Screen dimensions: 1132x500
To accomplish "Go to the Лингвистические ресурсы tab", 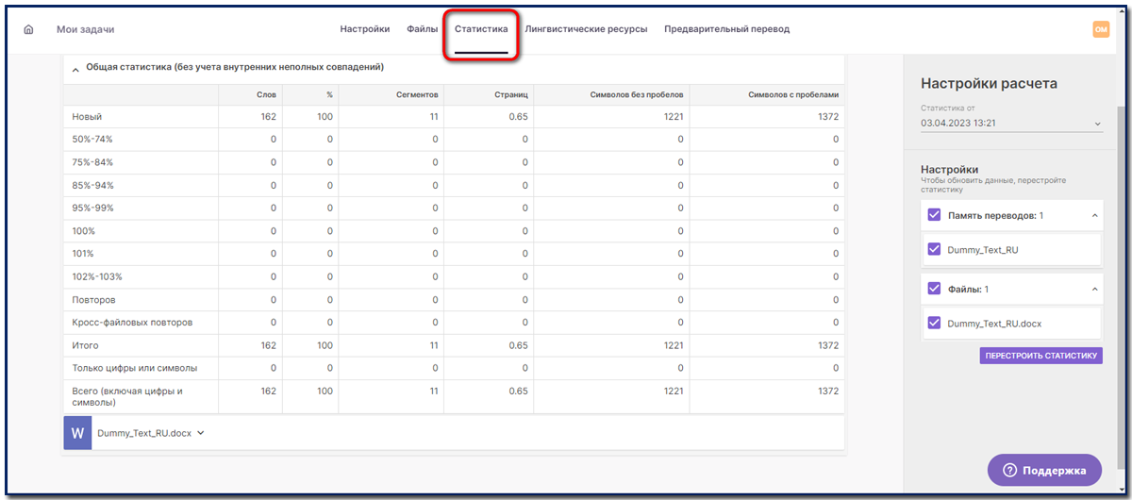I will pos(586,29).
